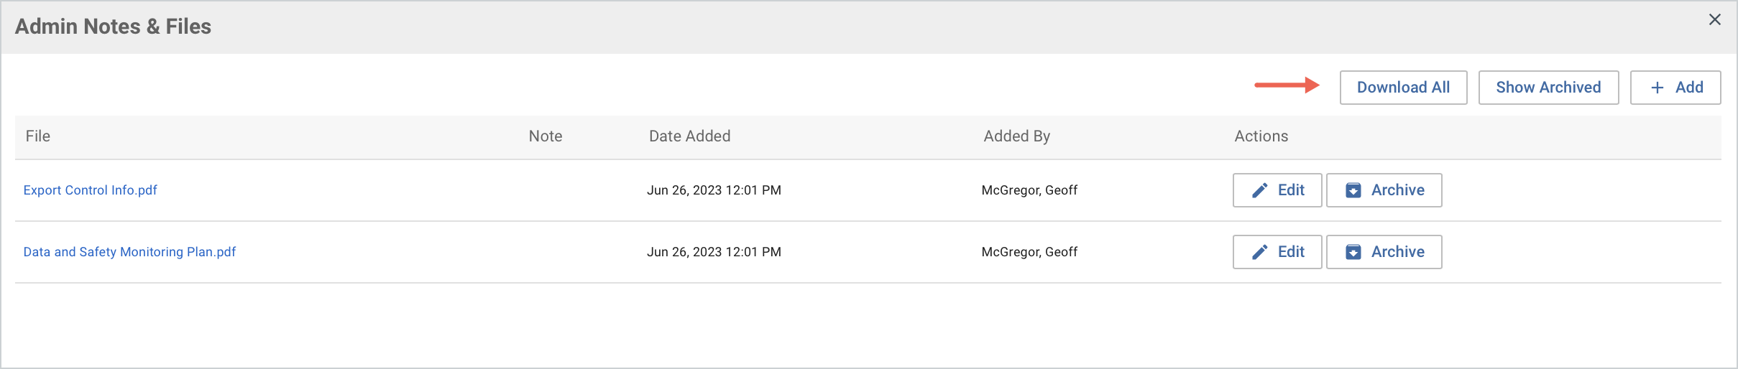
Task: Click McGregor, Geoff in the Data and Safety row
Action: [1029, 252]
